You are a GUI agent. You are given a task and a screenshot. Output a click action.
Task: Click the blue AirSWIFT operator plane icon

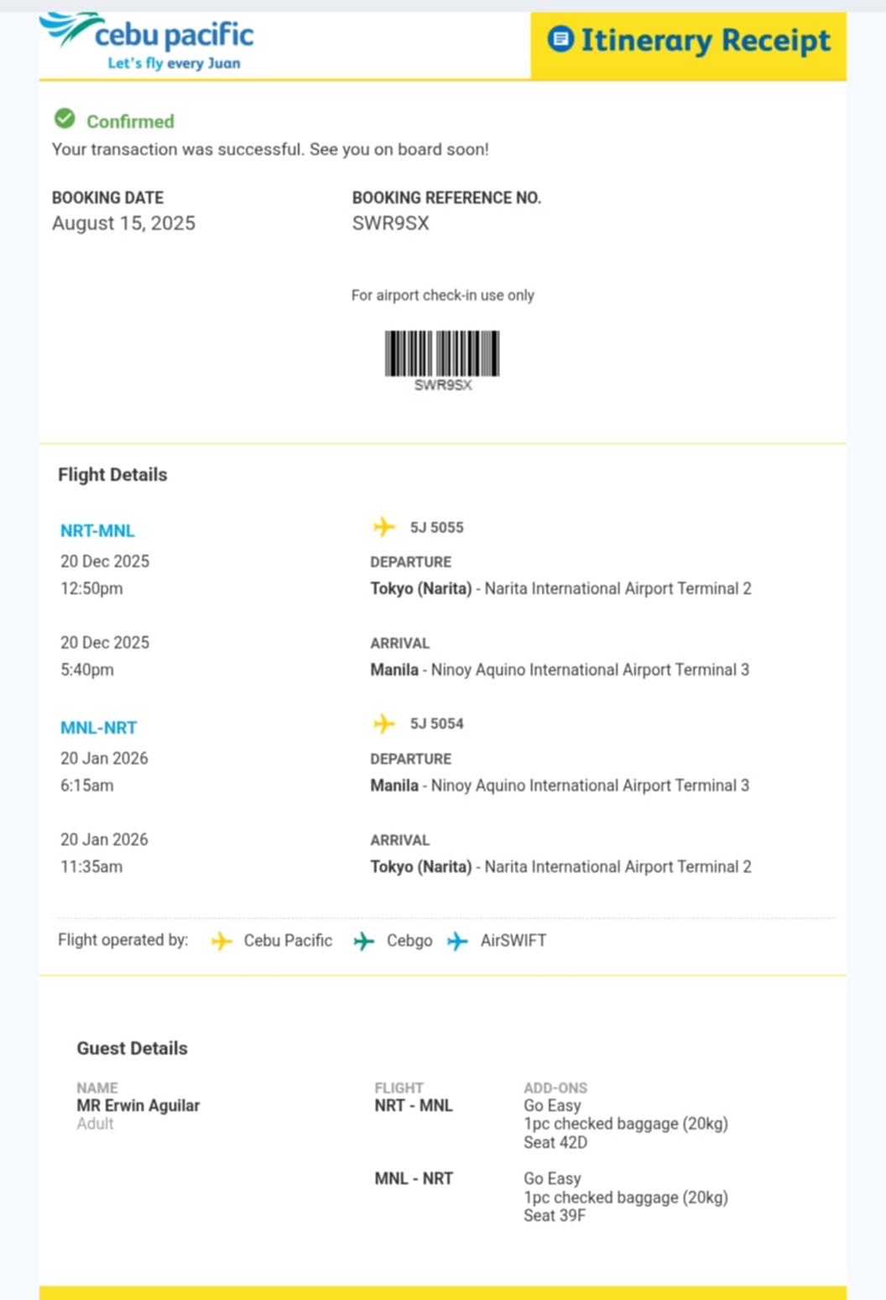(457, 941)
